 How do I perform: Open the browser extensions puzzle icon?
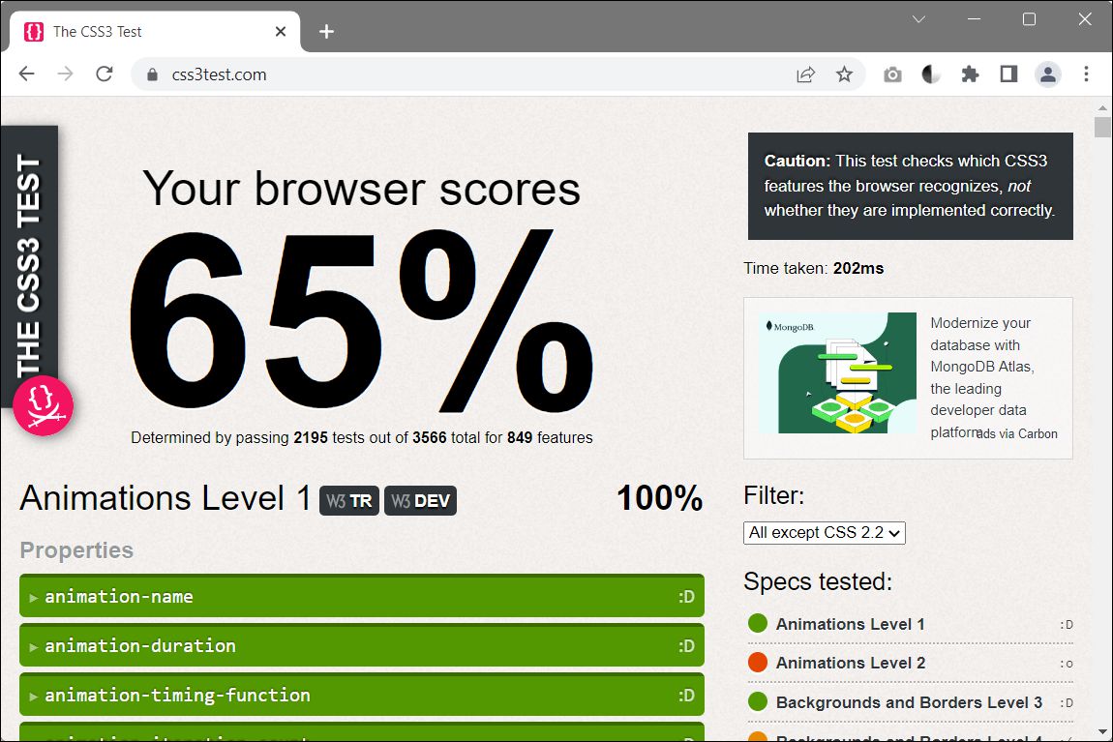click(x=970, y=74)
